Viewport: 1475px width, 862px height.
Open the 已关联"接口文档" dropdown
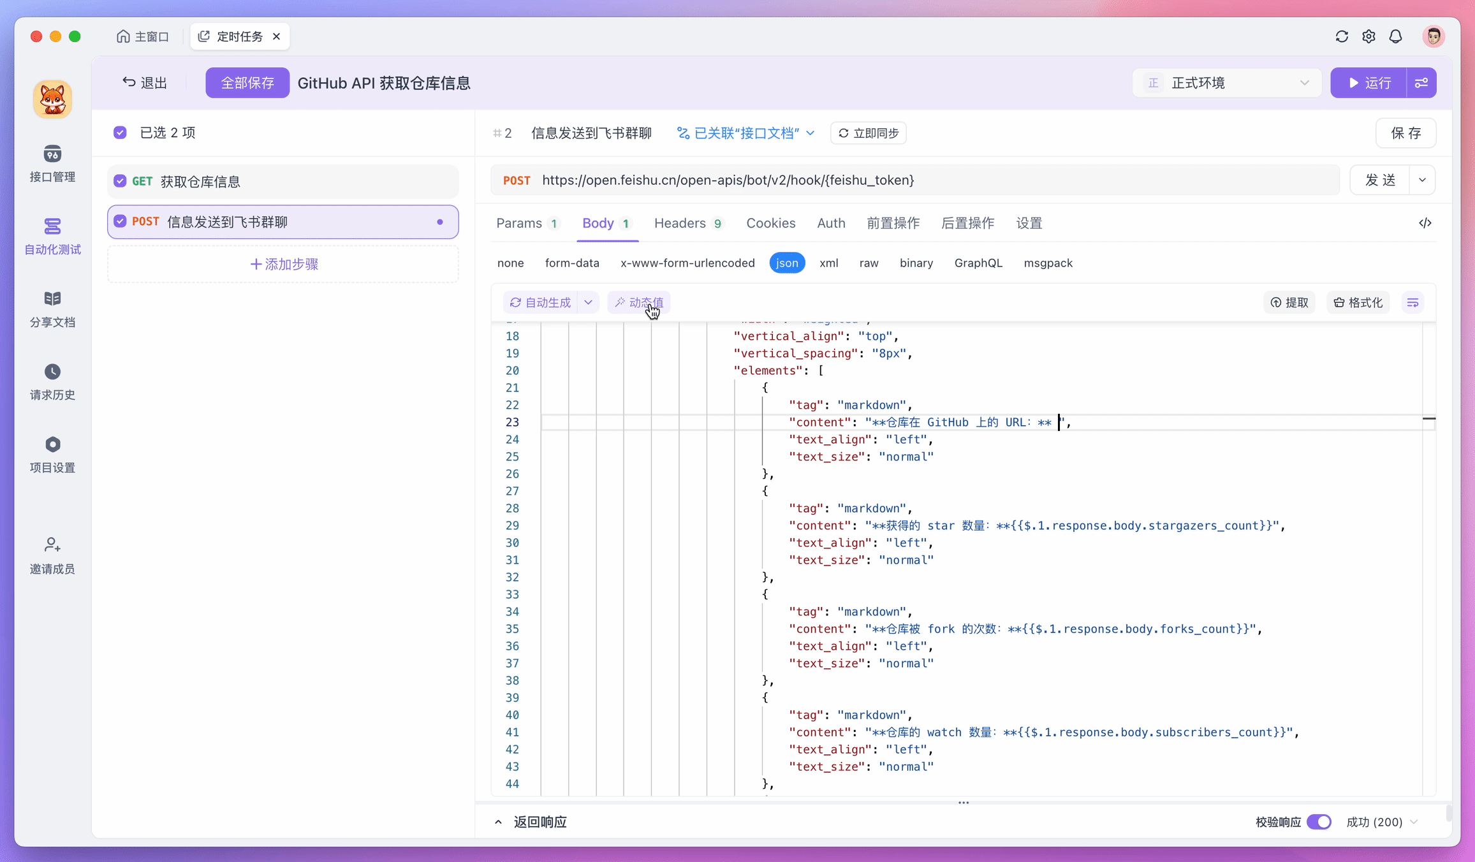coord(745,133)
